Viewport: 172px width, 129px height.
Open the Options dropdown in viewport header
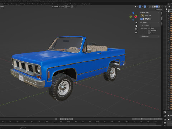(x=159, y=9)
